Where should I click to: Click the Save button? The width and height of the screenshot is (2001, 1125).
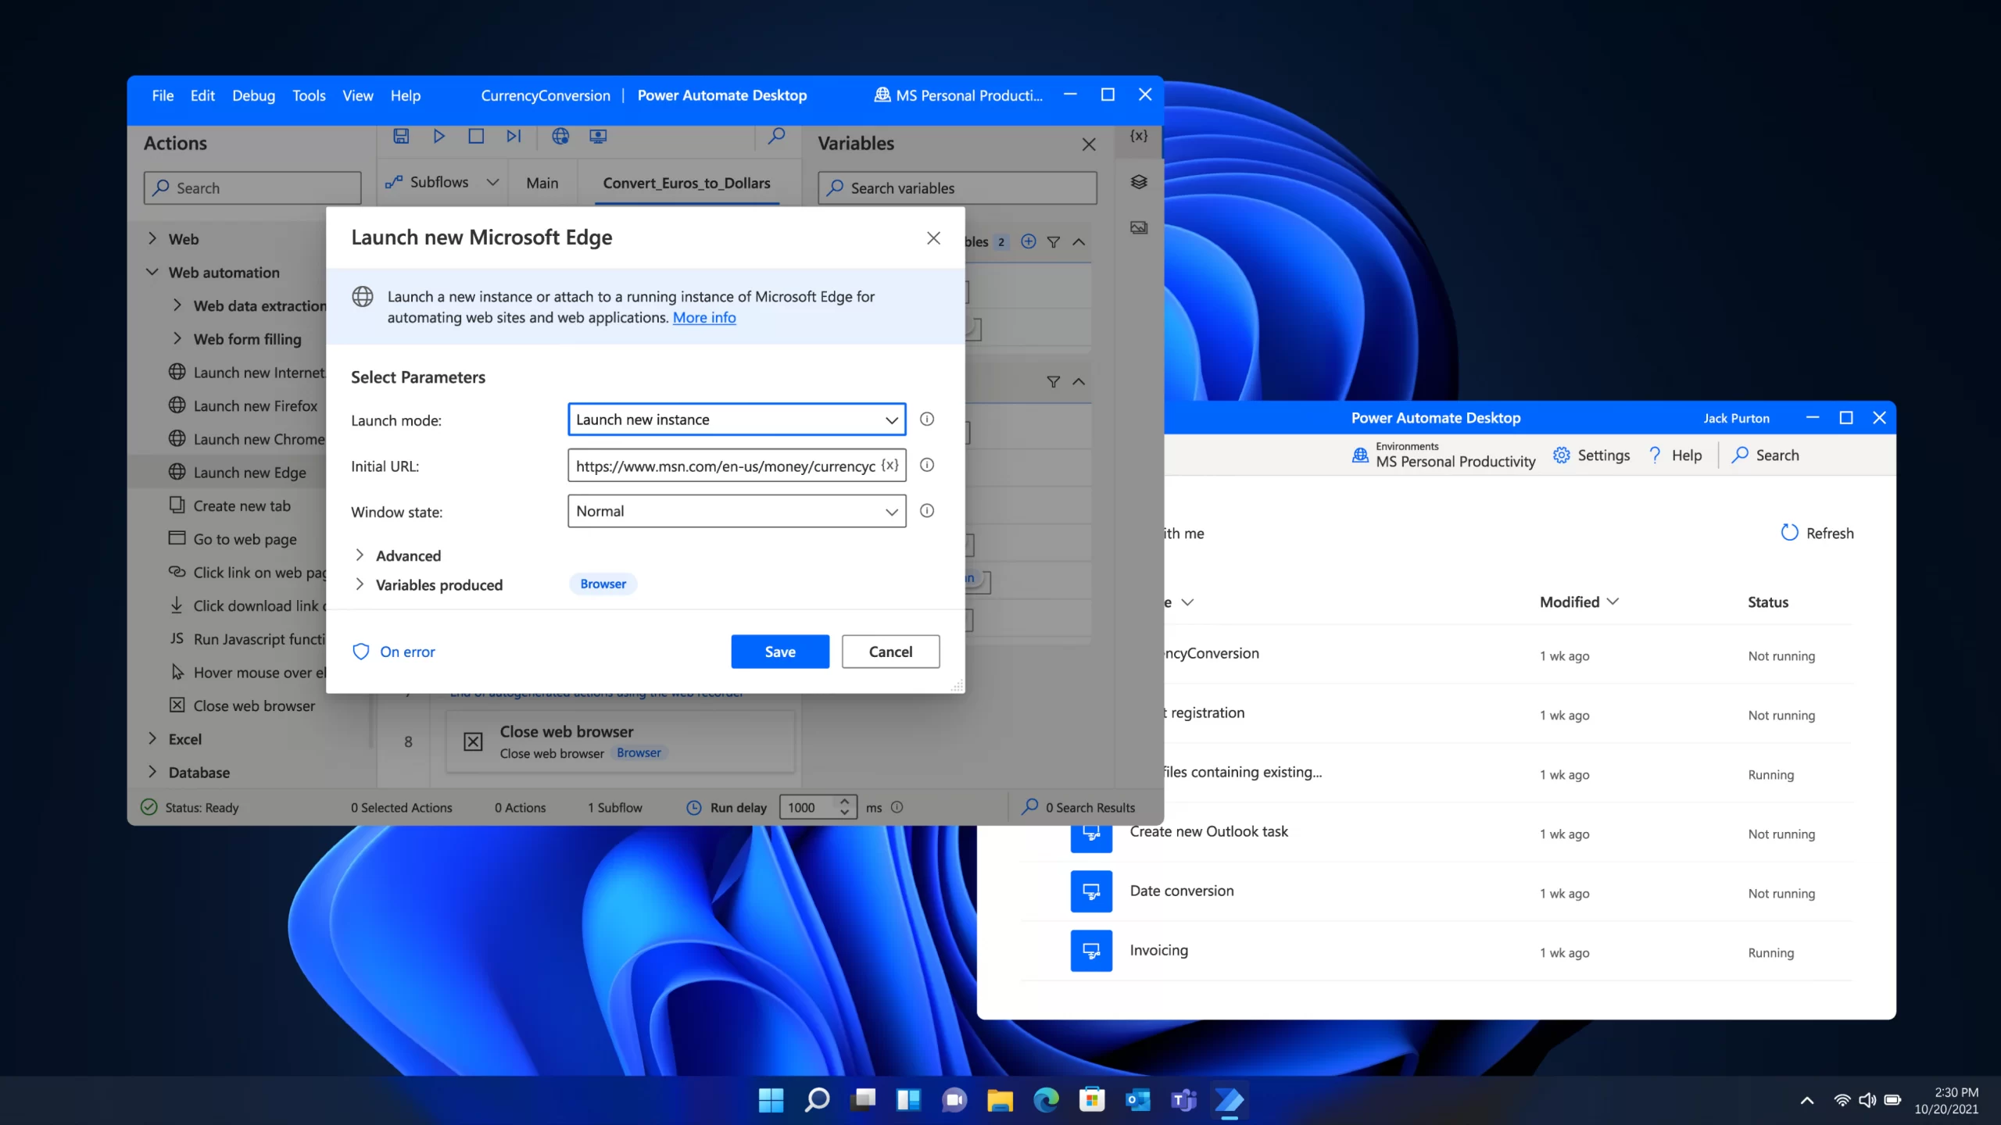click(x=779, y=651)
